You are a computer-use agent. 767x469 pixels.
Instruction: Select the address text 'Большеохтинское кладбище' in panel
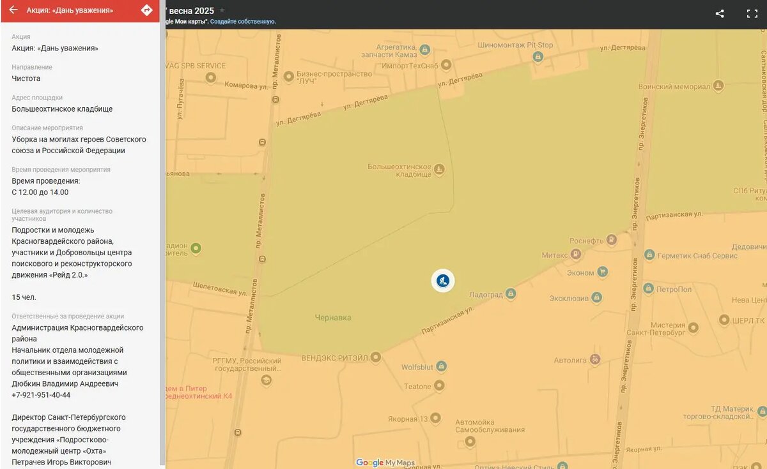62,109
